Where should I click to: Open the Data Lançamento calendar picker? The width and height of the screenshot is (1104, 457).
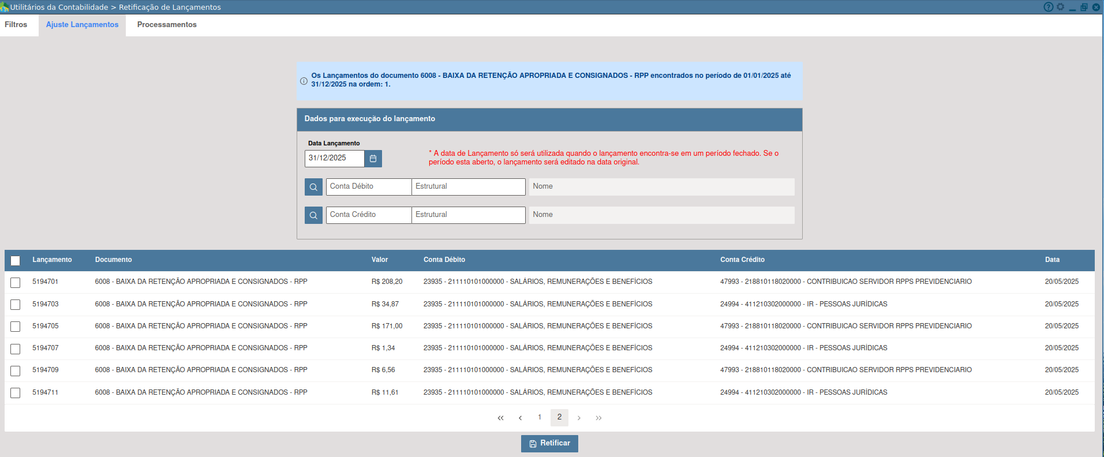point(373,159)
